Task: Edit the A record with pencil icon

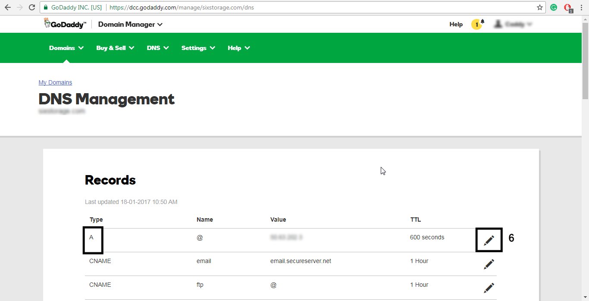Action: pos(489,240)
